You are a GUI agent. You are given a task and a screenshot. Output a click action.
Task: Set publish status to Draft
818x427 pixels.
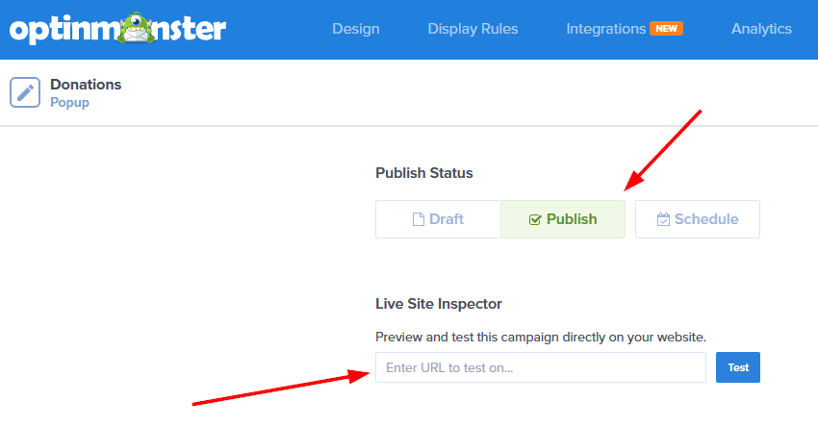438,219
